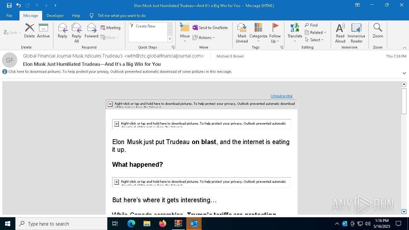Set a Follow Up flag
Image resolution: width=409 pixels, height=230 pixels.
pyautogui.click(x=275, y=33)
